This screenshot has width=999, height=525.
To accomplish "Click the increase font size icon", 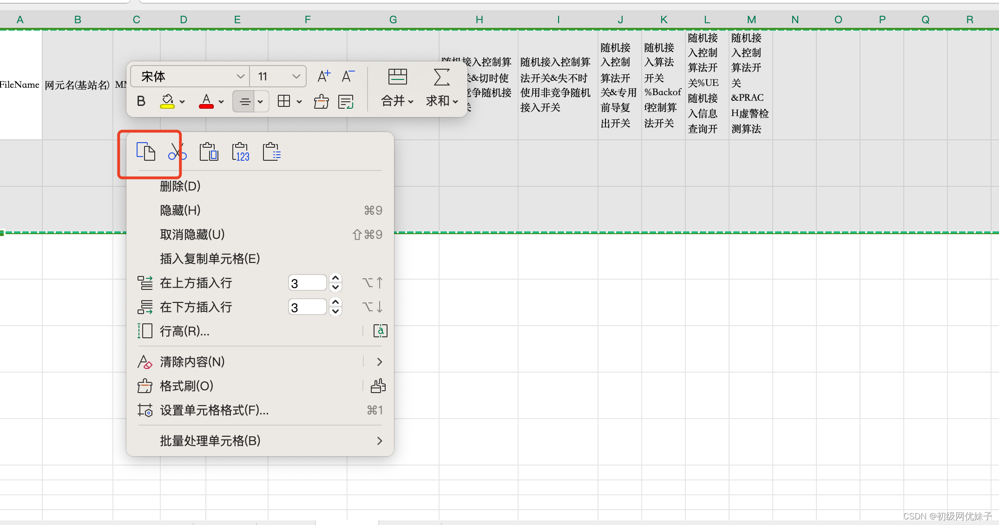I will point(323,76).
